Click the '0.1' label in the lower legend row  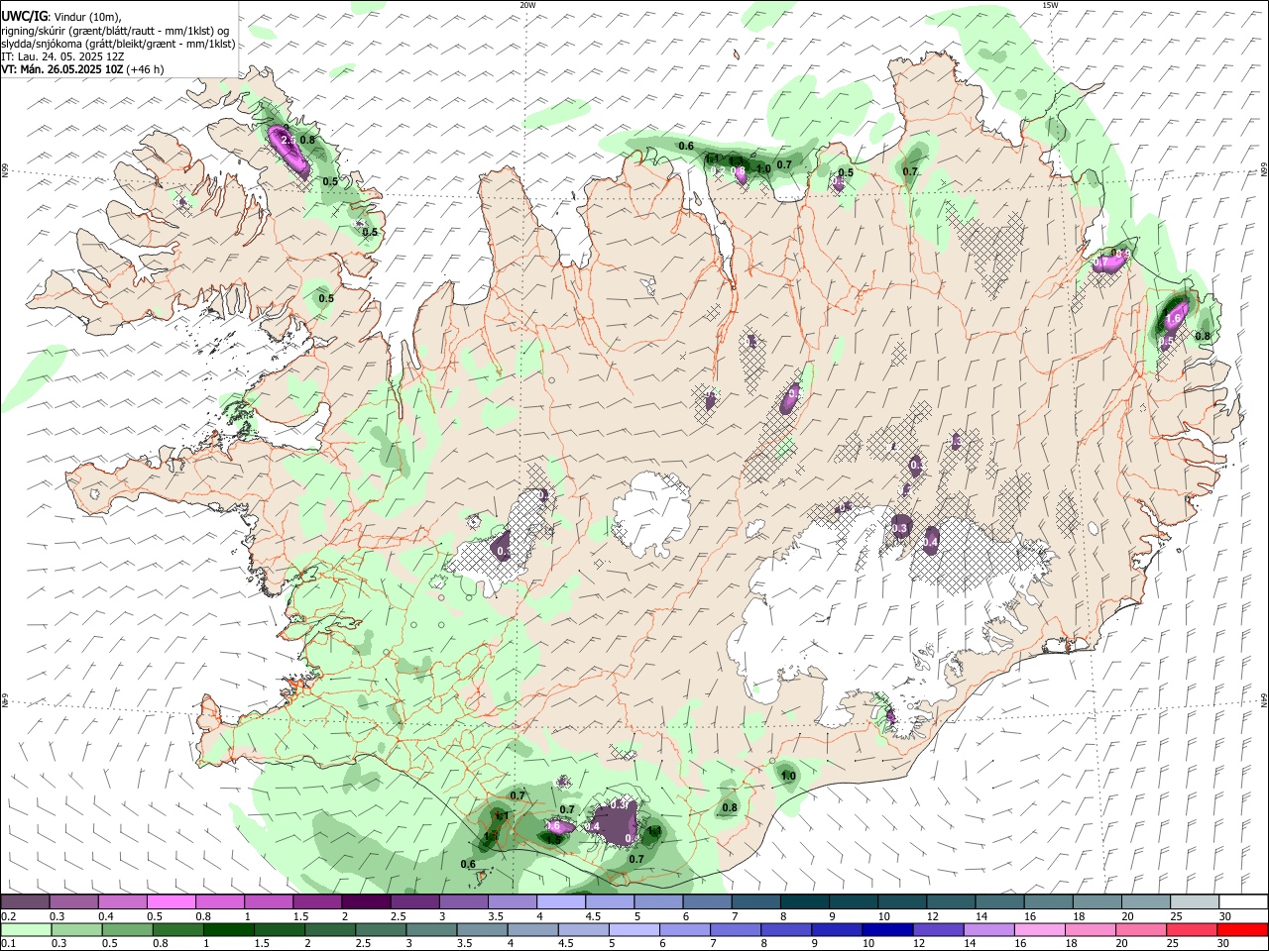[8, 943]
